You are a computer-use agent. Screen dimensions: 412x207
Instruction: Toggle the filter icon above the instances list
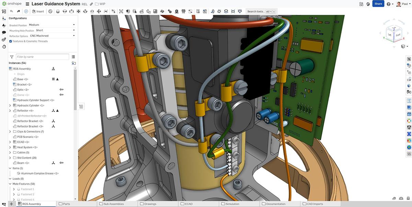coord(12,57)
